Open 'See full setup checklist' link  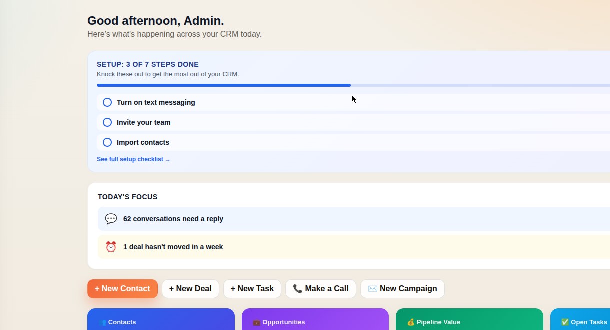click(133, 159)
